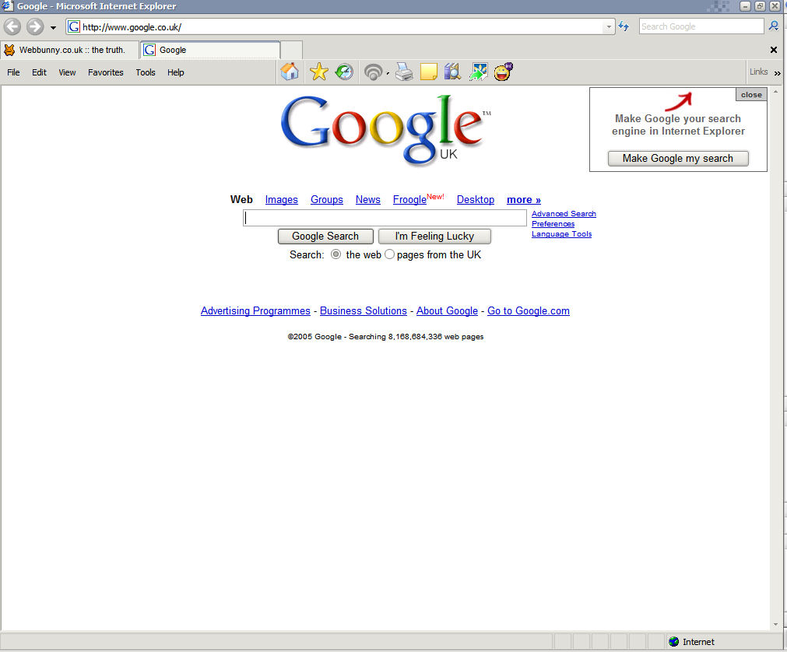Click inside the Google search text field

385,218
